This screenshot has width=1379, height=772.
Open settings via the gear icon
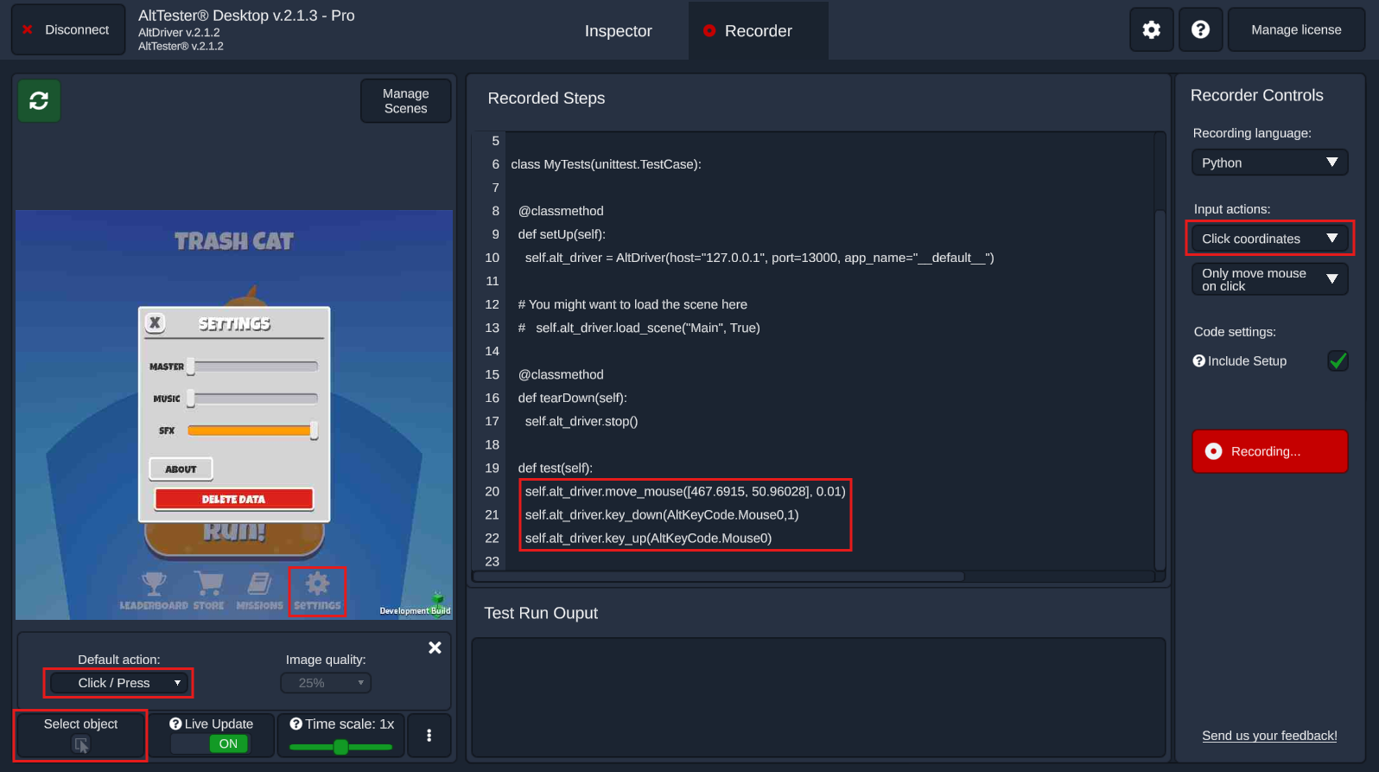point(1151,30)
